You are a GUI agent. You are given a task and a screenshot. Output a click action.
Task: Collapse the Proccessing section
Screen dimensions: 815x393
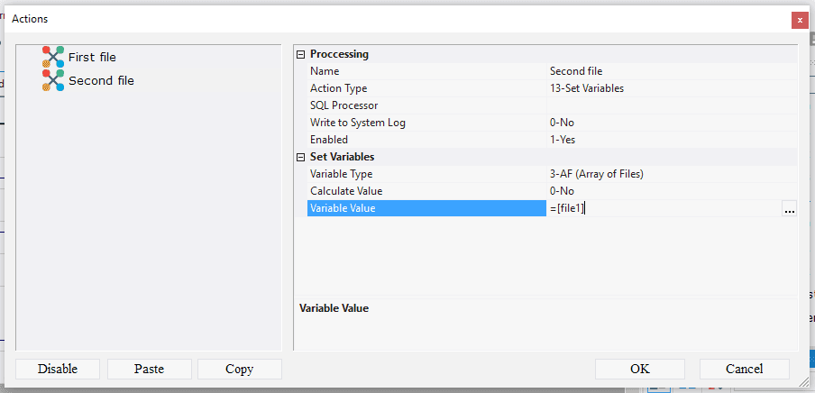[301, 54]
